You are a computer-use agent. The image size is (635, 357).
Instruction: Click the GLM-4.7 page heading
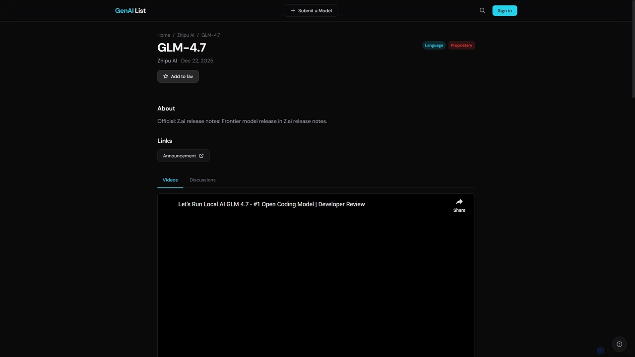point(182,48)
